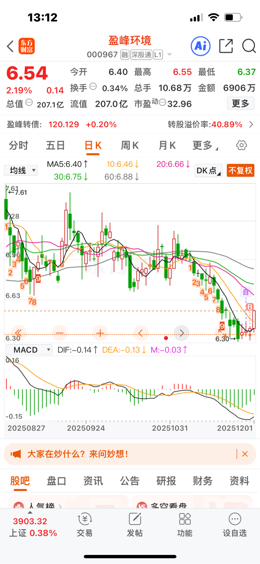Image resolution: width=260 pixels, height=564 pixels.
Task: Tap 盈峰转债 price 120.129
Action: [64, 124]
